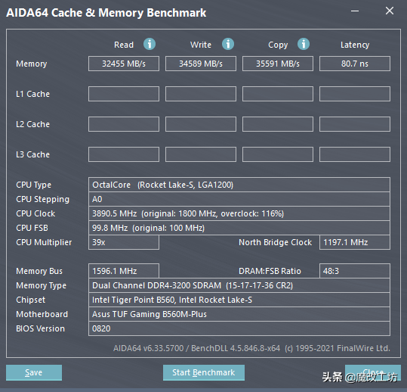407x392 pixels.
Task: Select the North Bridge Clock value
Action: pyautogui.click(x=355, y=242)
